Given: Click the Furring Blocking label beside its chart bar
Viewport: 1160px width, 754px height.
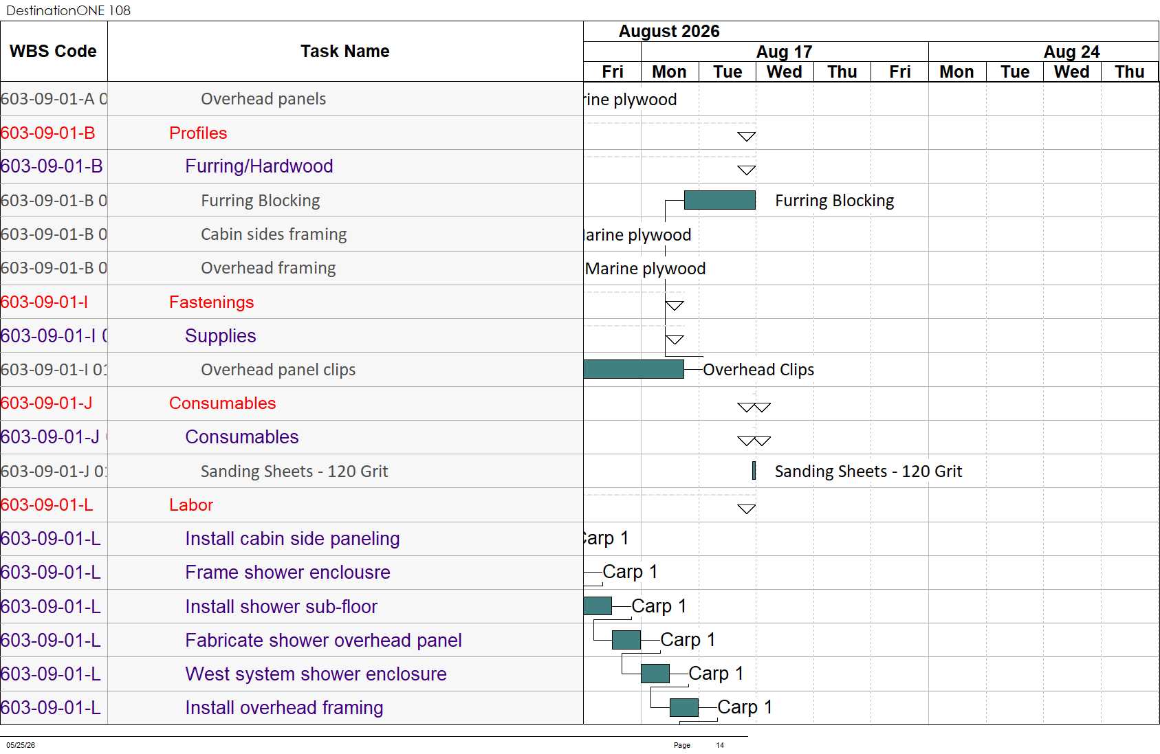Looking at the screenshot, I should [835, 201].
